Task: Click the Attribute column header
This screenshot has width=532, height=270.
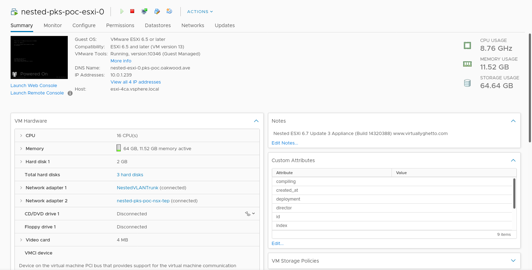Action: 332,173
